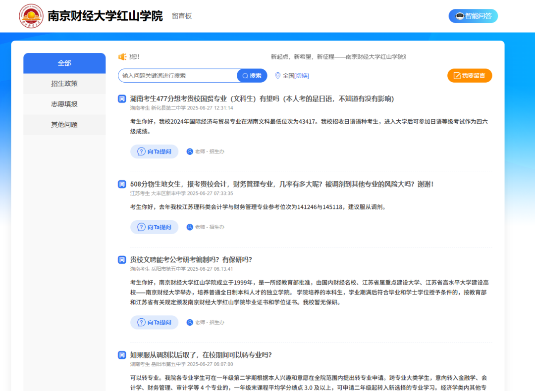Click the timestamp 2025-06-27 12:31:14
535x391 pixels.
210,108
